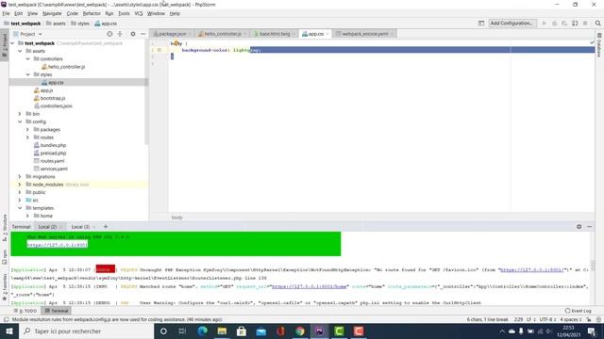Click the 2:29 cursor position in status bar
Screen dimensions: 604x339
pos(518,319)
